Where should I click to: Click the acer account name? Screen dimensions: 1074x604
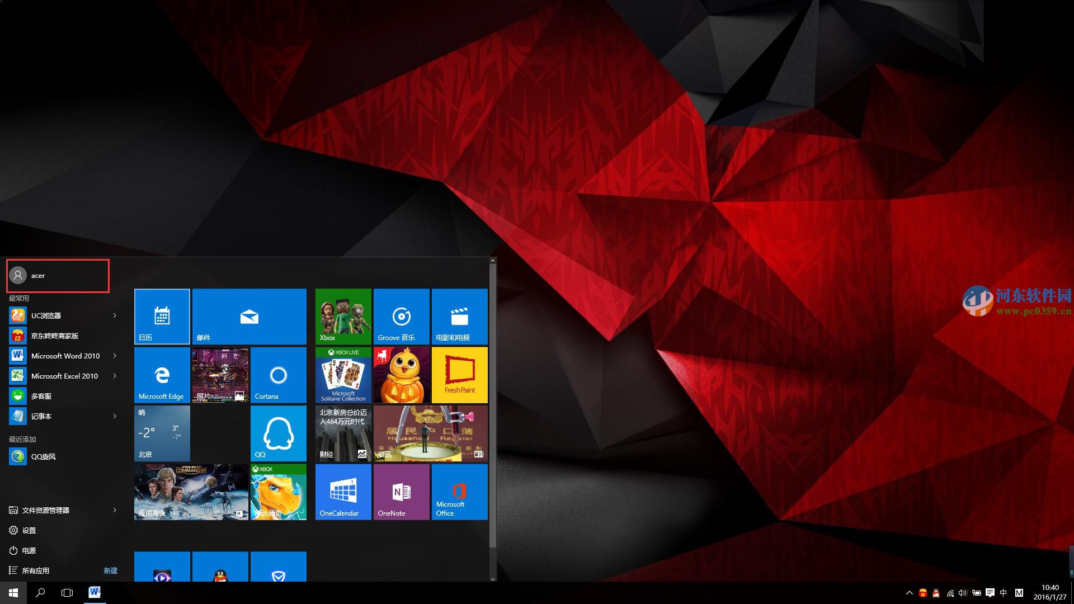[38, 276]
